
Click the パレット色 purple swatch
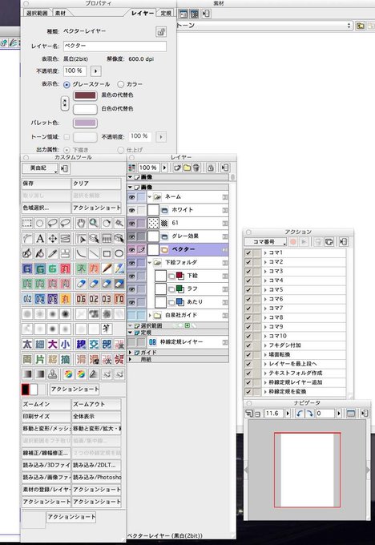pyautogui.click(x=85, y=123)
